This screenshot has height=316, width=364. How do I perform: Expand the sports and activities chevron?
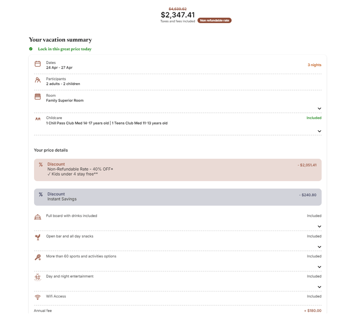pos(319,267)
